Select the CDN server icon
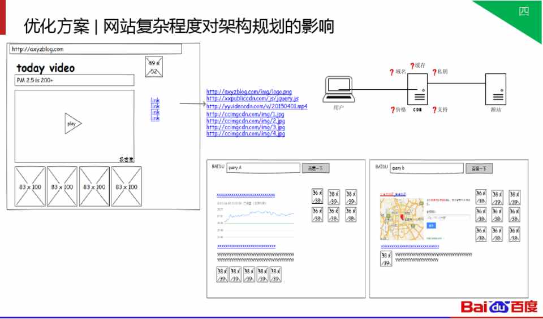The width and height of the screenshot is (543, 319). point(419,89)
